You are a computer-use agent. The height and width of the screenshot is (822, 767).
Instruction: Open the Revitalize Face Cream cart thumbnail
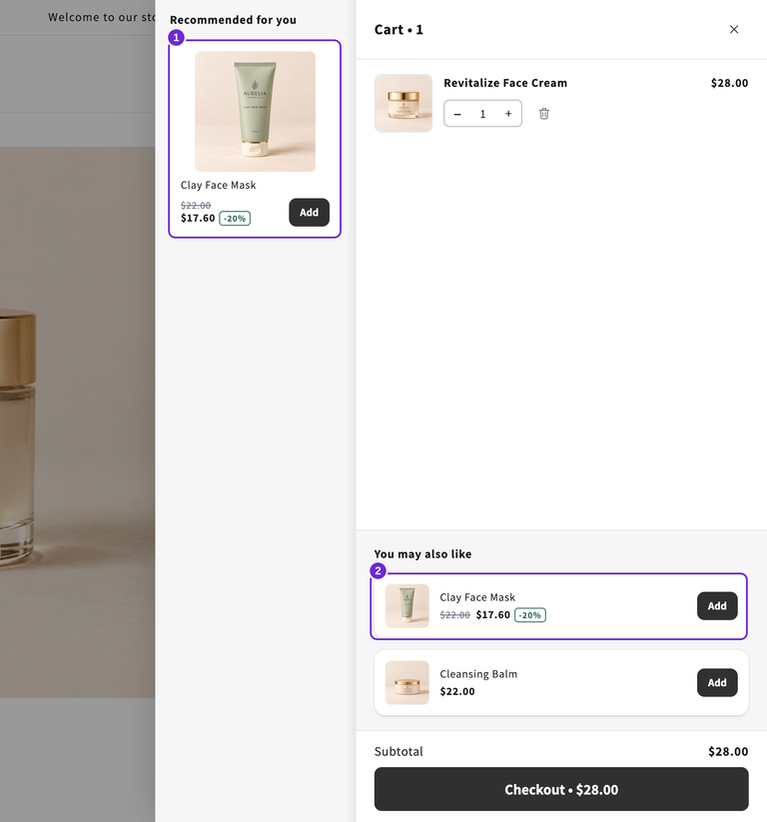[x=403, y=103]
